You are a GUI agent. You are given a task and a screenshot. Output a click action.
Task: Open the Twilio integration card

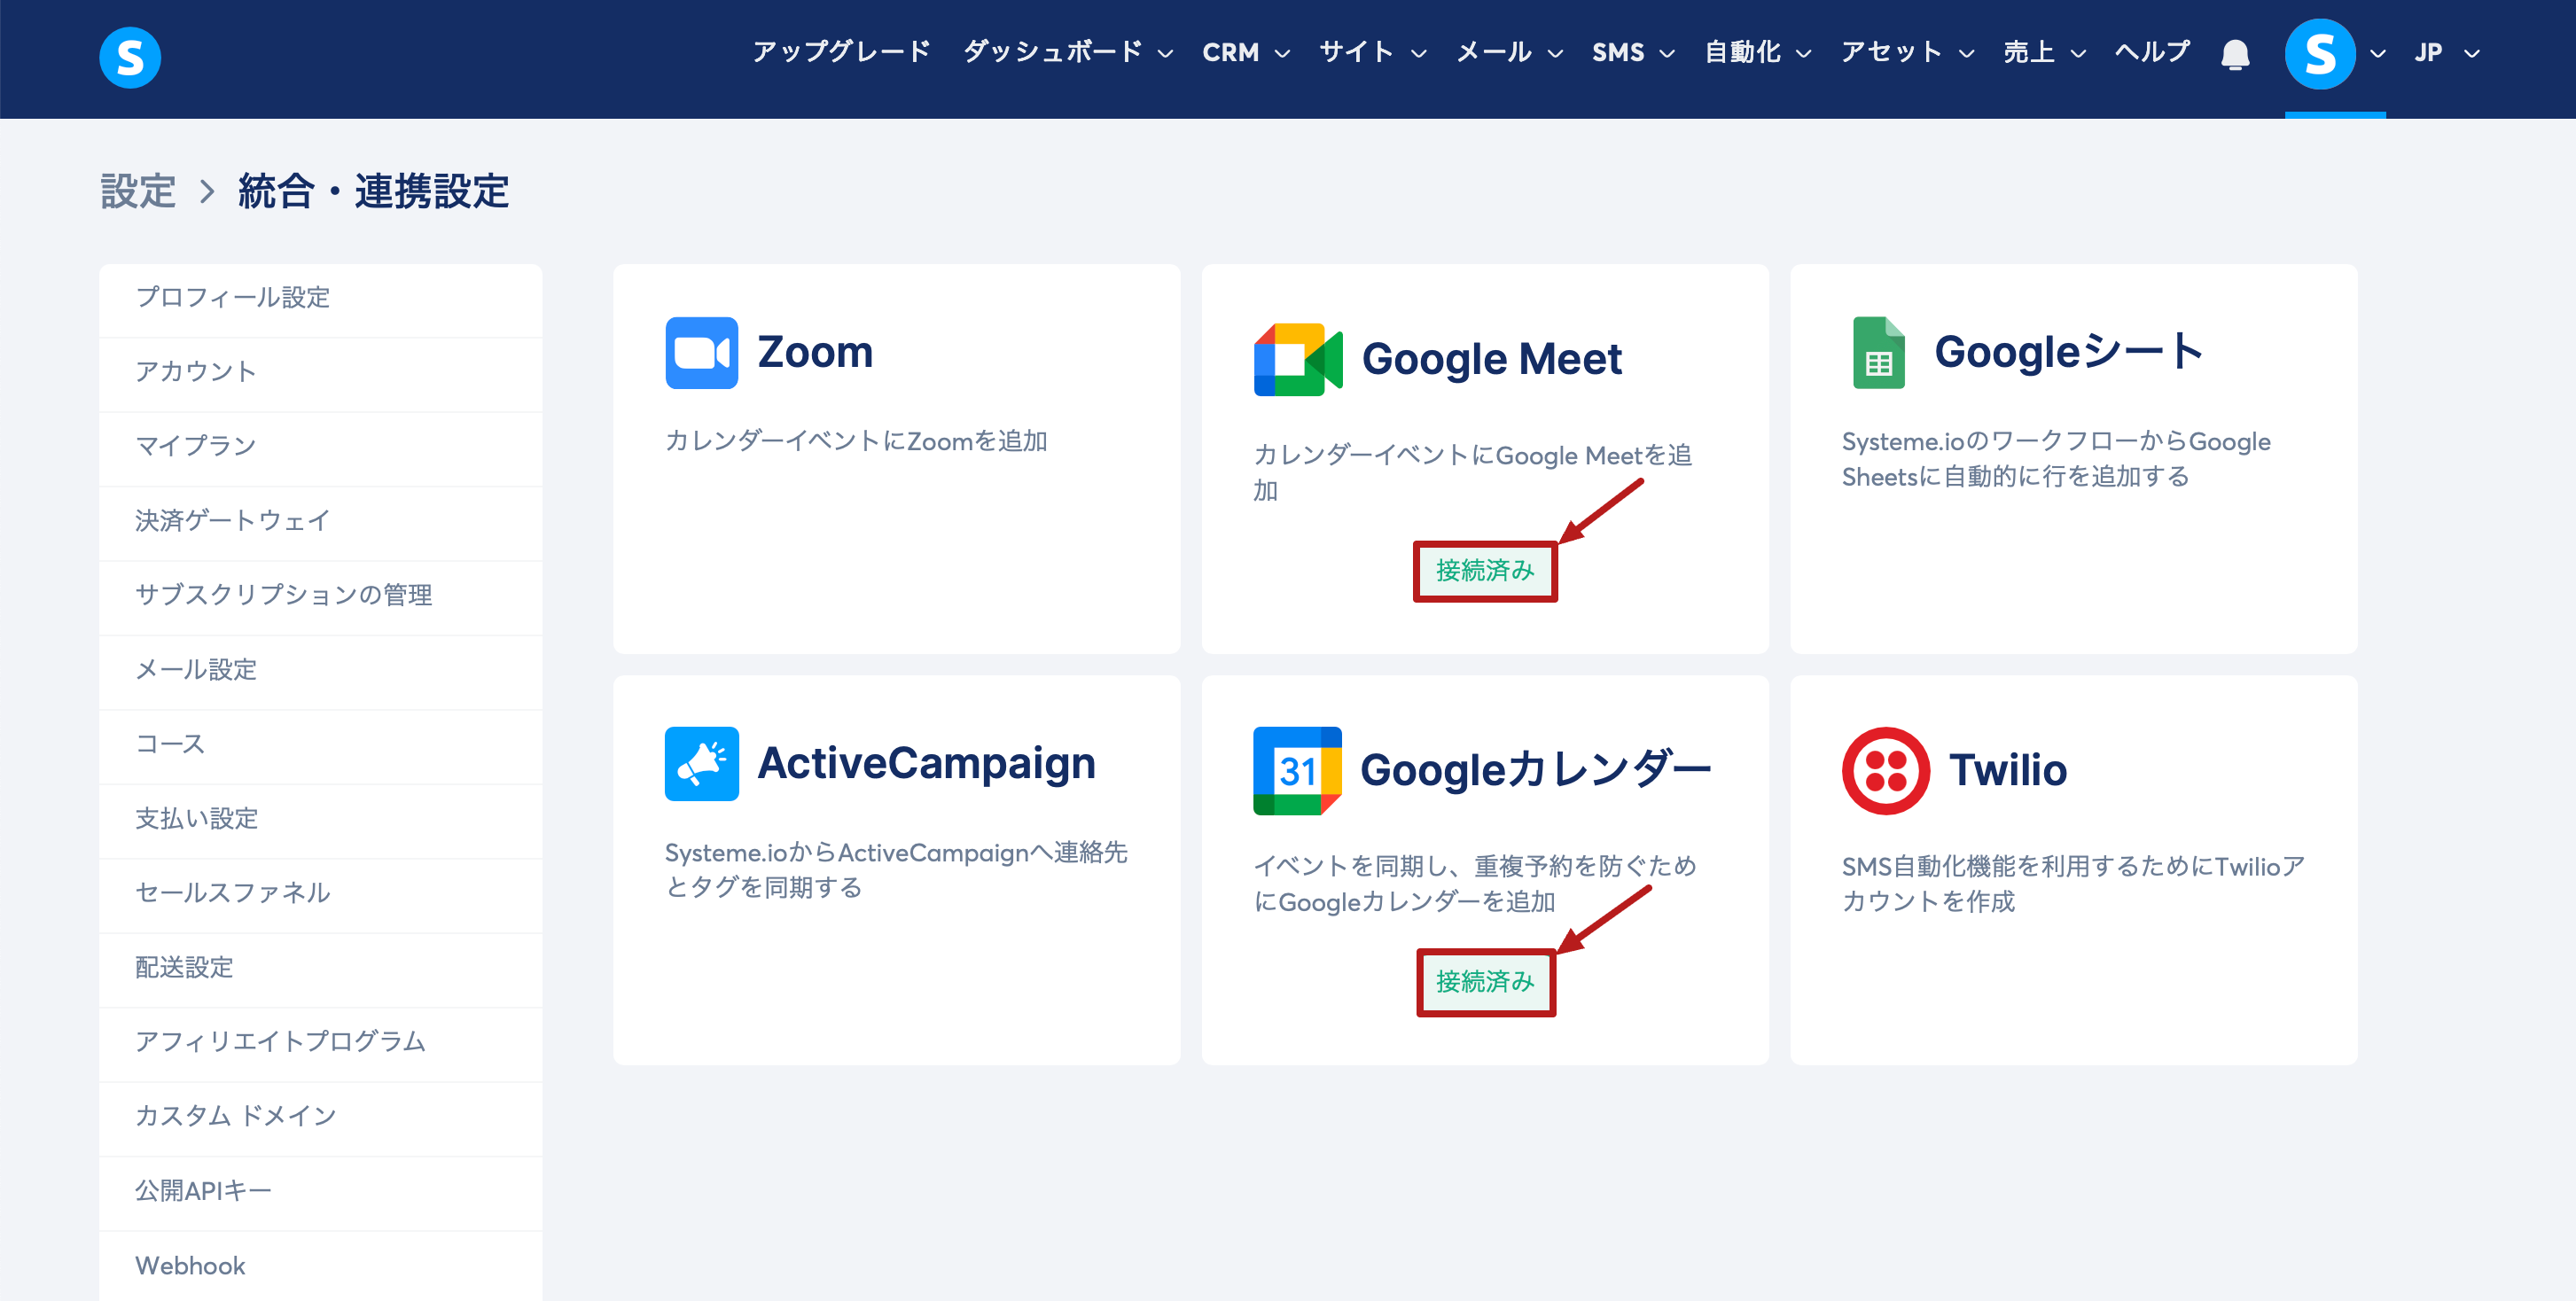point(2073,869)
